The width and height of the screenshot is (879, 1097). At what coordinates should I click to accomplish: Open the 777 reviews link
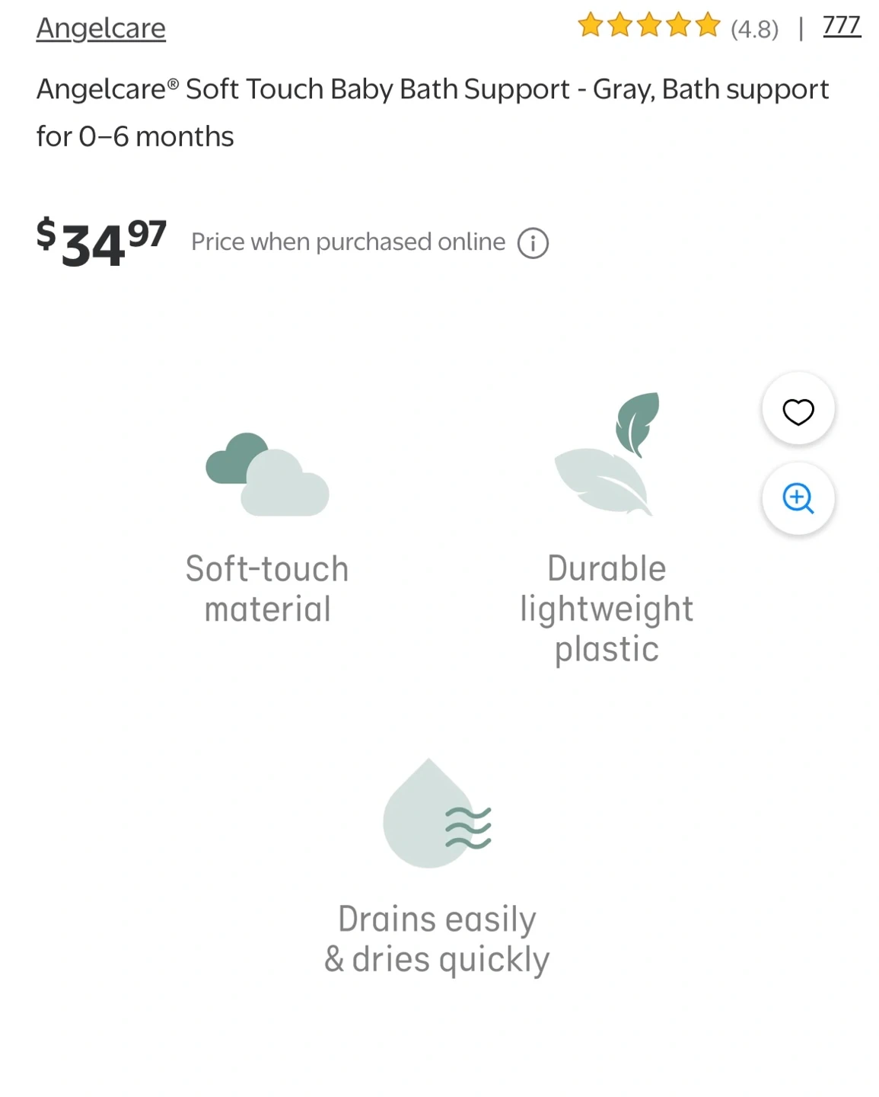842,26
